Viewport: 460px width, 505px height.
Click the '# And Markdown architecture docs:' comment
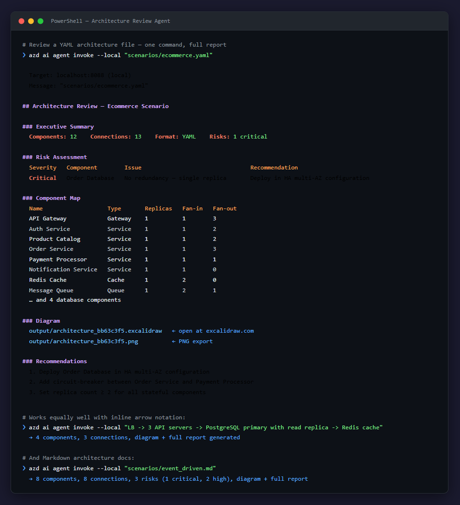(78, 457)
